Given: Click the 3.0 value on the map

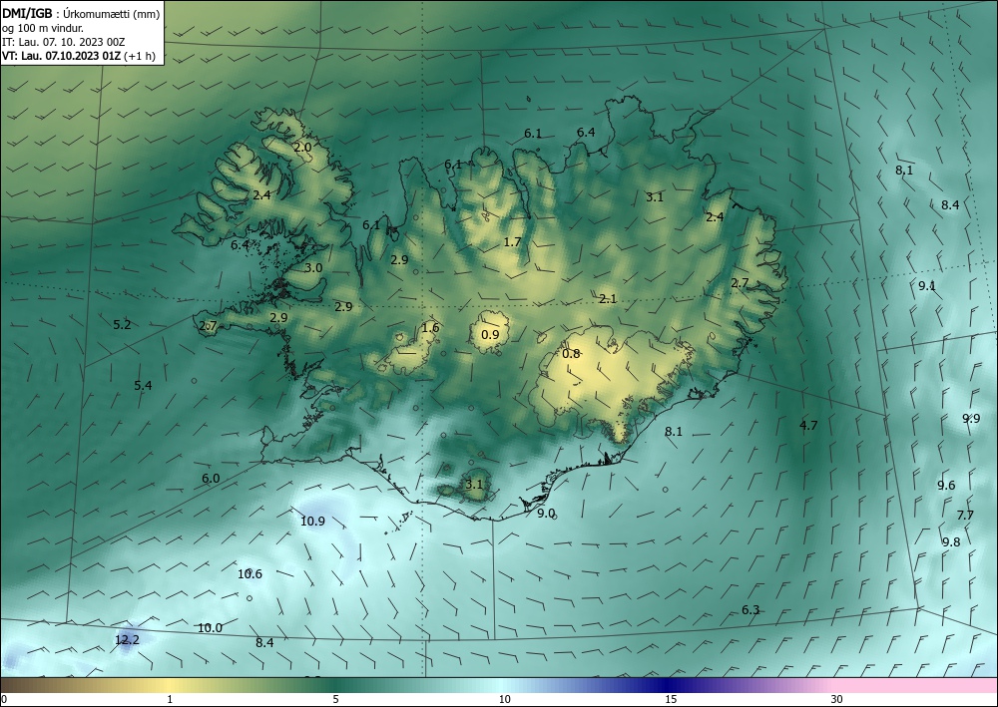Looking at the screenshot, I should (x=313, y=268).
